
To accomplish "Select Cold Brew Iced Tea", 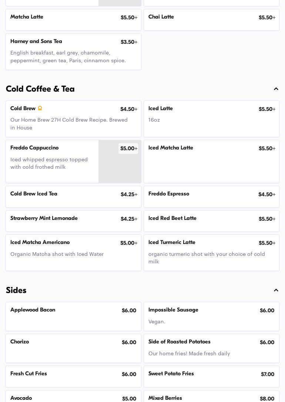I will click(73, 197).
